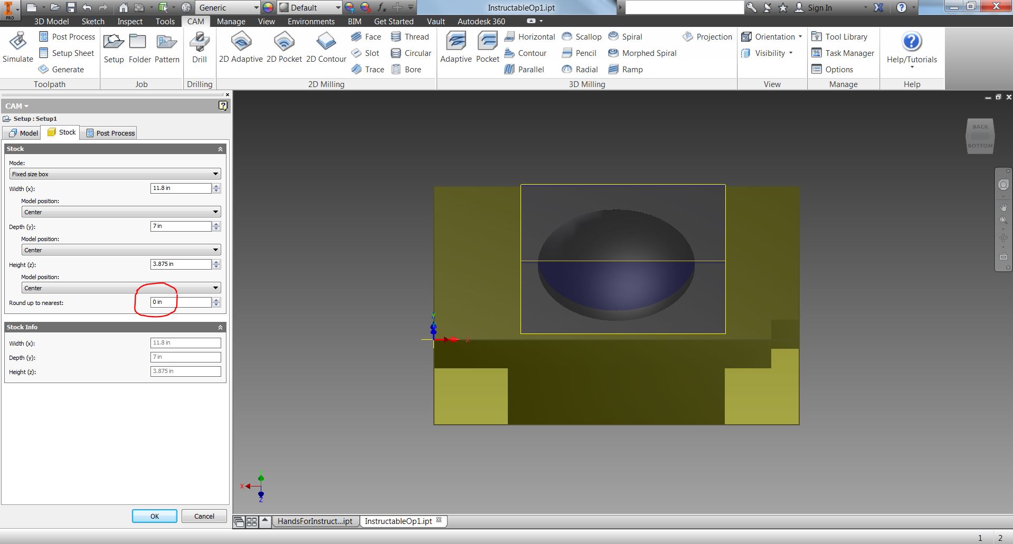This screenshot has width=1013, height=544.
Task: Choose the 2D Adaptive milling strategy
Action: 241,47
